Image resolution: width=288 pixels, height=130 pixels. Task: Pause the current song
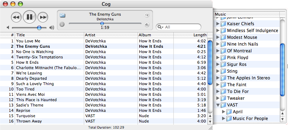[x=29, y=17]
